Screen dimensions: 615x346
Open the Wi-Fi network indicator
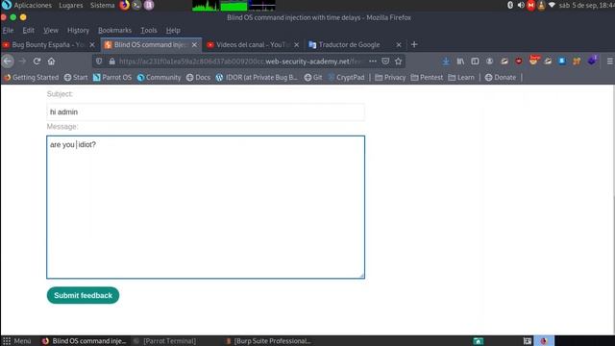click(x=552, y=5)
